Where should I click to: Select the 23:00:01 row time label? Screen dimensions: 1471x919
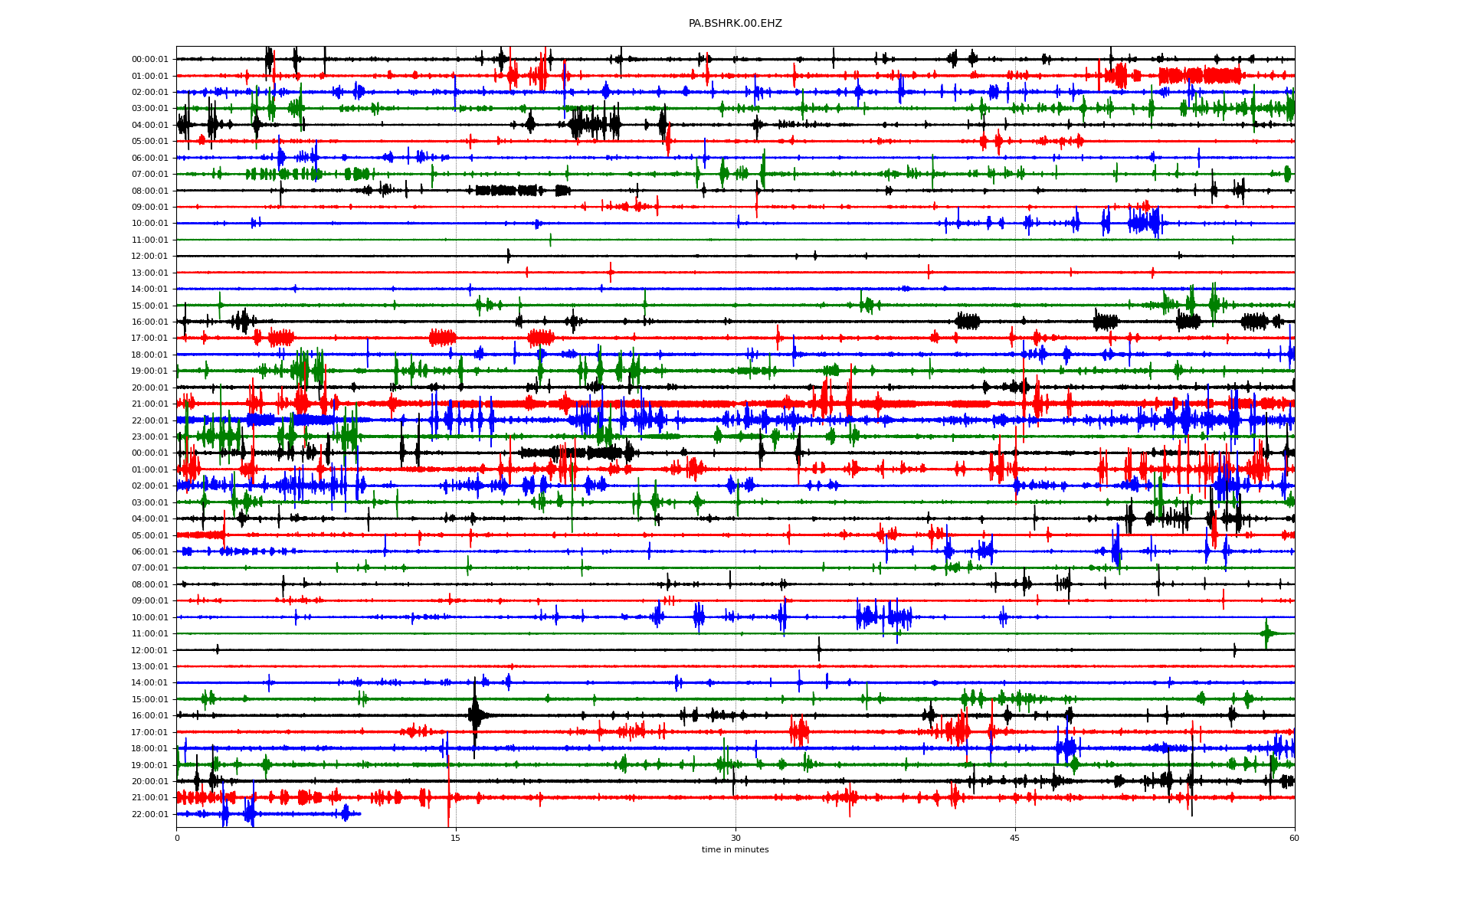149,437
